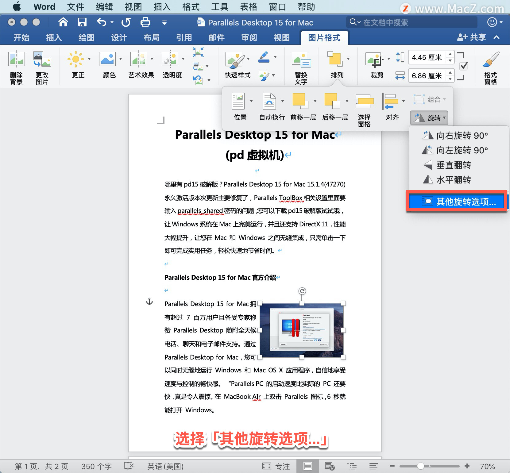Click the Undo arrow icon
510x473 pixels.
coord(102,22)
